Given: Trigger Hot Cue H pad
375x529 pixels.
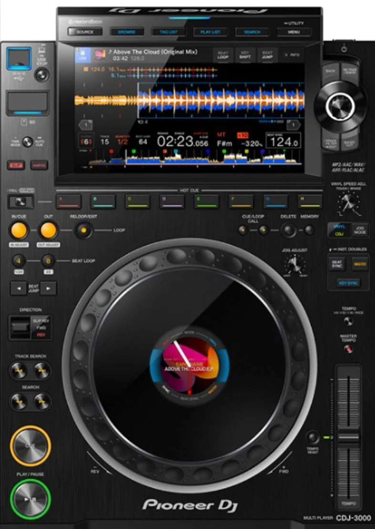Looking at the screenshot, I should [x=310, y=201].
